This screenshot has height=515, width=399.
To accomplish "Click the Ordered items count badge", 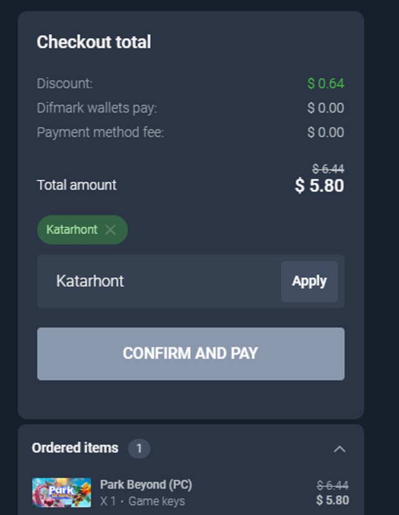I will 139,448.
